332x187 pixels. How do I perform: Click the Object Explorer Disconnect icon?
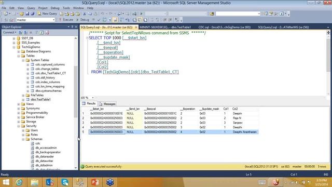pos(25,32)
